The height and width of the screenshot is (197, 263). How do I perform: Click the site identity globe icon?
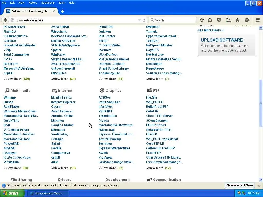coord(12,20)
